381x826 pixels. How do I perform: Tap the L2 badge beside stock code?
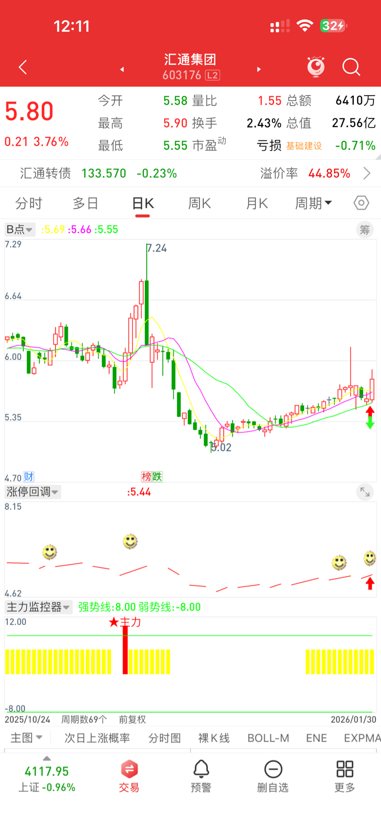click(212, 75)
